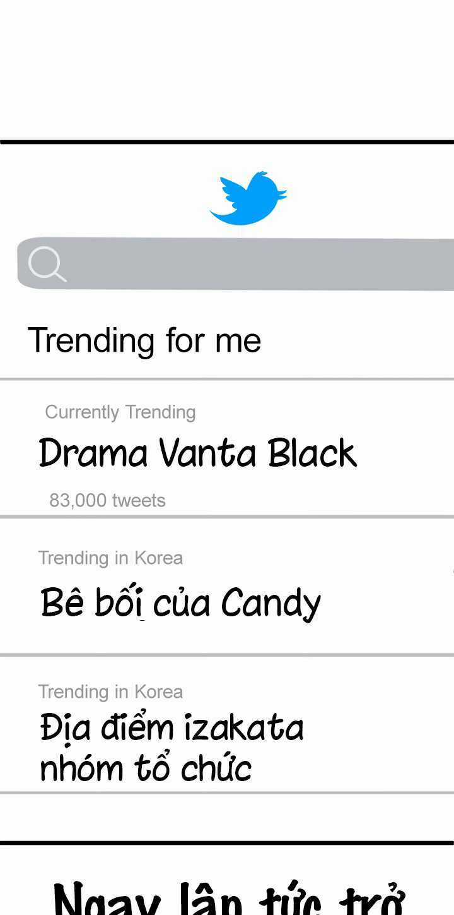Click the word "izakata" in the third trend
The image size is (454, 915).
243,727
